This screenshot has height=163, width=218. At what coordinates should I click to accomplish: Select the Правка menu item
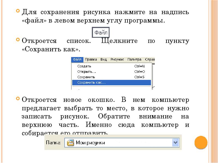91,59
